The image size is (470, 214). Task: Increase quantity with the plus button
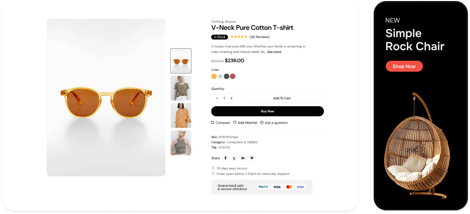(x=231, y=98)
